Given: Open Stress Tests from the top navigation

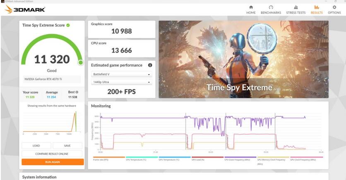Looking at the screenshot, I should tap(296, 10).
